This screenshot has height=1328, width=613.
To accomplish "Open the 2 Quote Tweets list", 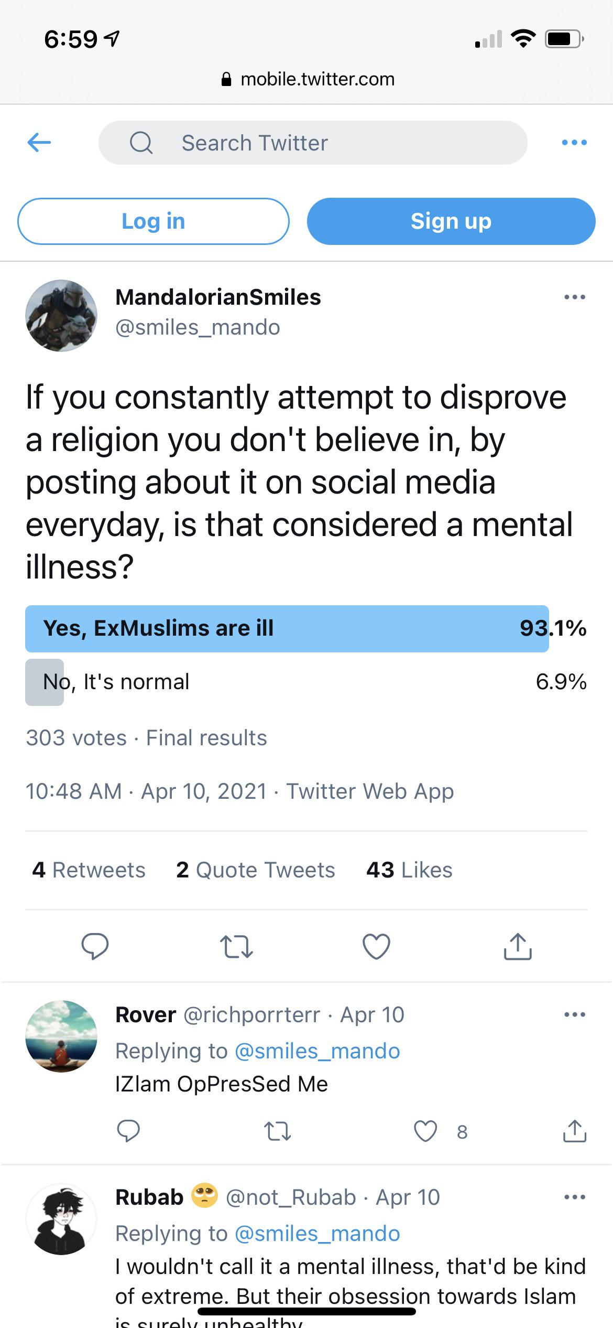I will tap(256, 870).
